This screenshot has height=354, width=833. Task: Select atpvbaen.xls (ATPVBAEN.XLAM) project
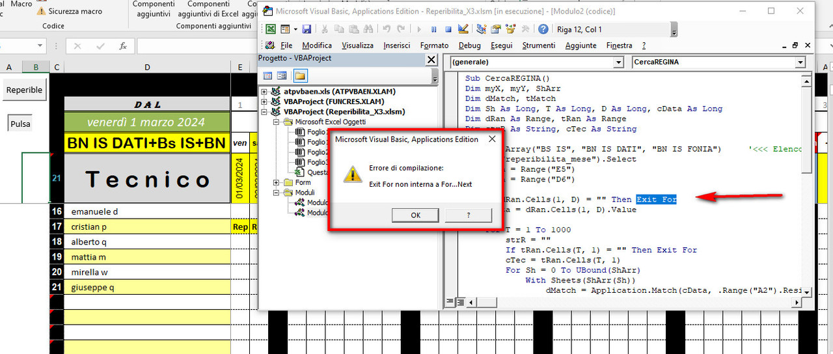(x=340, y=91)
